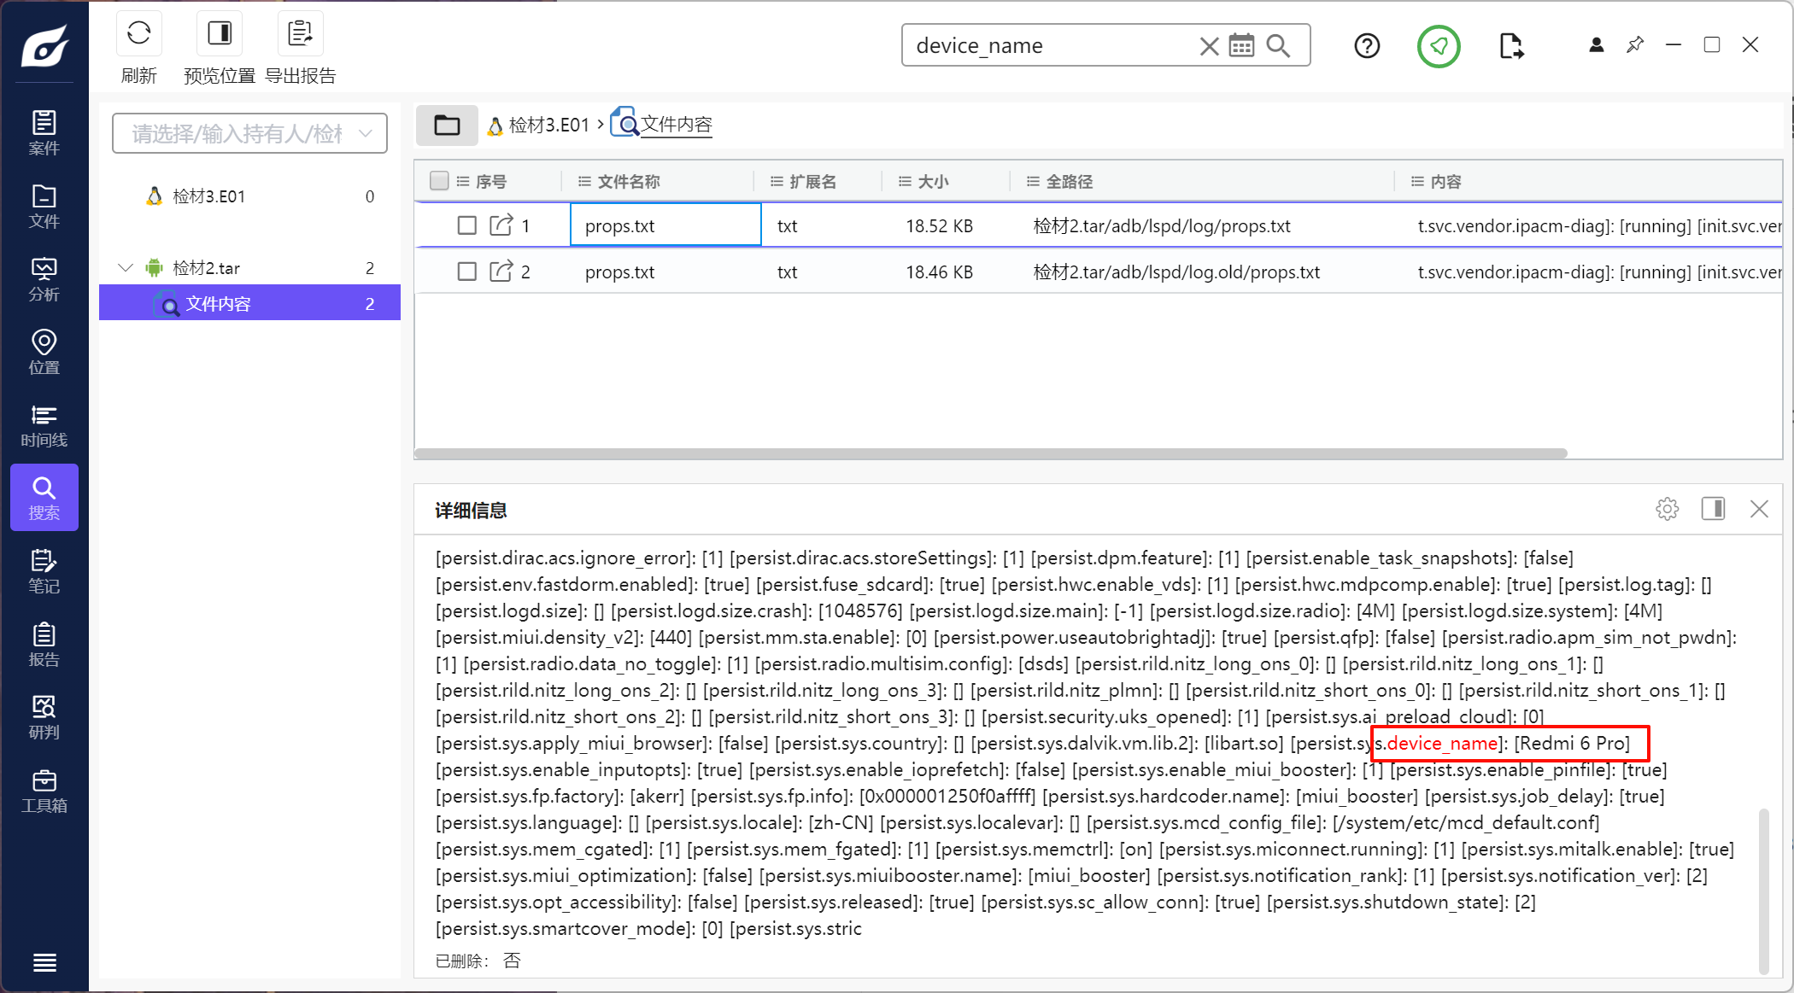Check the select-all checkbox in table header
Image resolution: width=1794 pixels, height=993 pixels.
coord(439,181)
